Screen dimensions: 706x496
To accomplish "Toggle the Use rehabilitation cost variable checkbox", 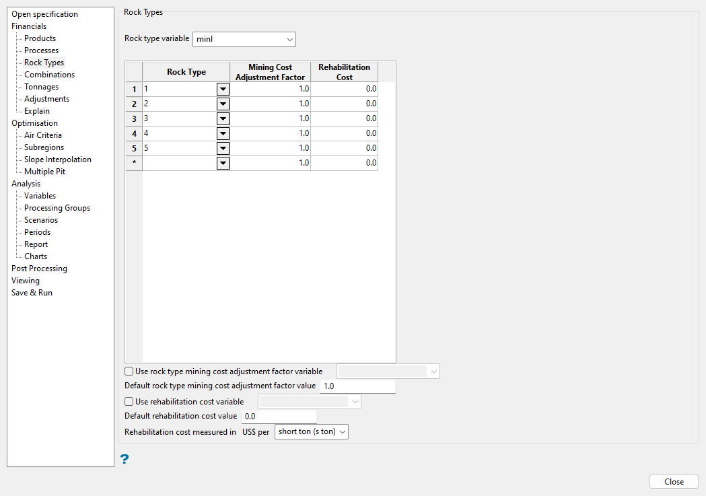I will [x=129, y=402].
